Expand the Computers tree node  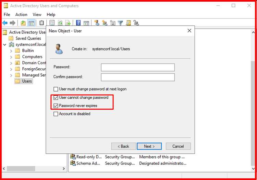tap(11, 57)
